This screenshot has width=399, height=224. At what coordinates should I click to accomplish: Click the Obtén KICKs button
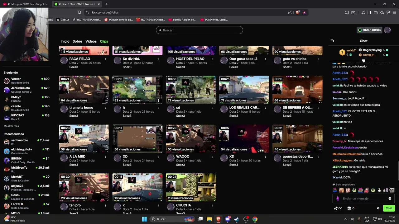click(369, 30)
